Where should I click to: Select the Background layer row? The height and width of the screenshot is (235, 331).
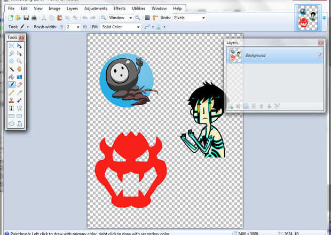pyautogui.click(x=275, y=55)
